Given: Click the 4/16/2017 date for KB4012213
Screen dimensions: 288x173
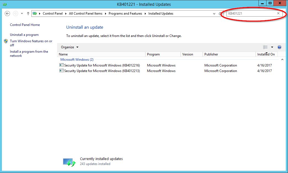Looking at the screenshot, I should pos(265,71).
